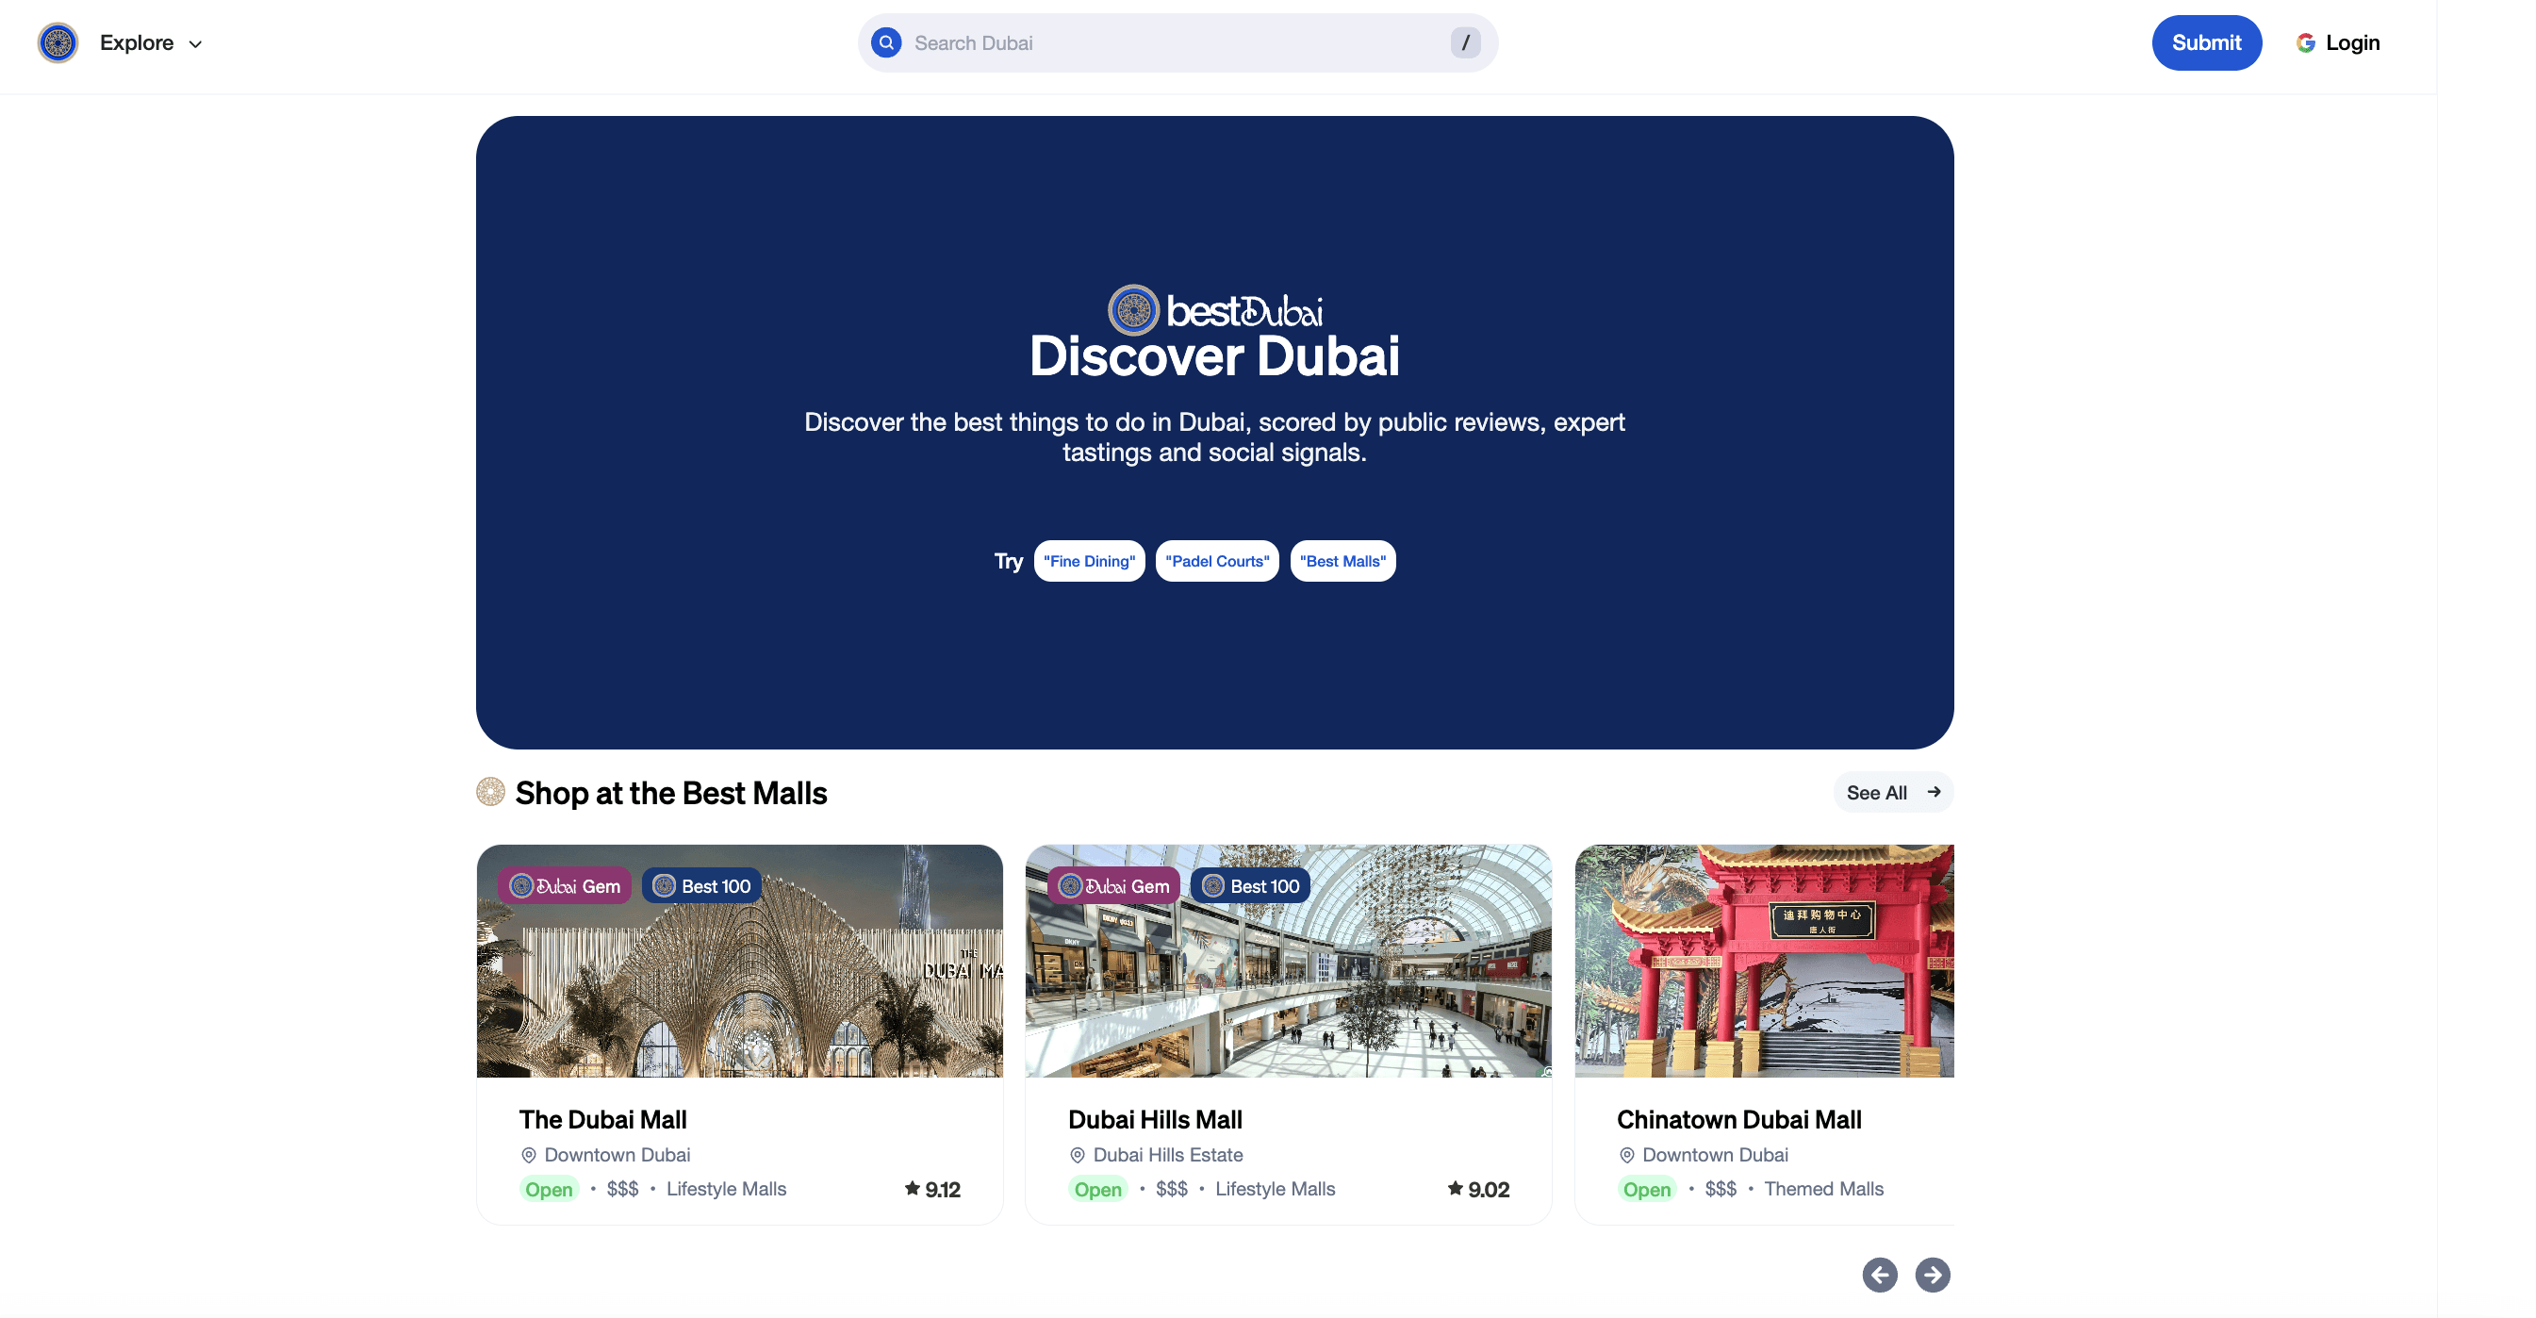Expand the Explore dropdown menu
2536x1318 pixels.
(137, 43)
